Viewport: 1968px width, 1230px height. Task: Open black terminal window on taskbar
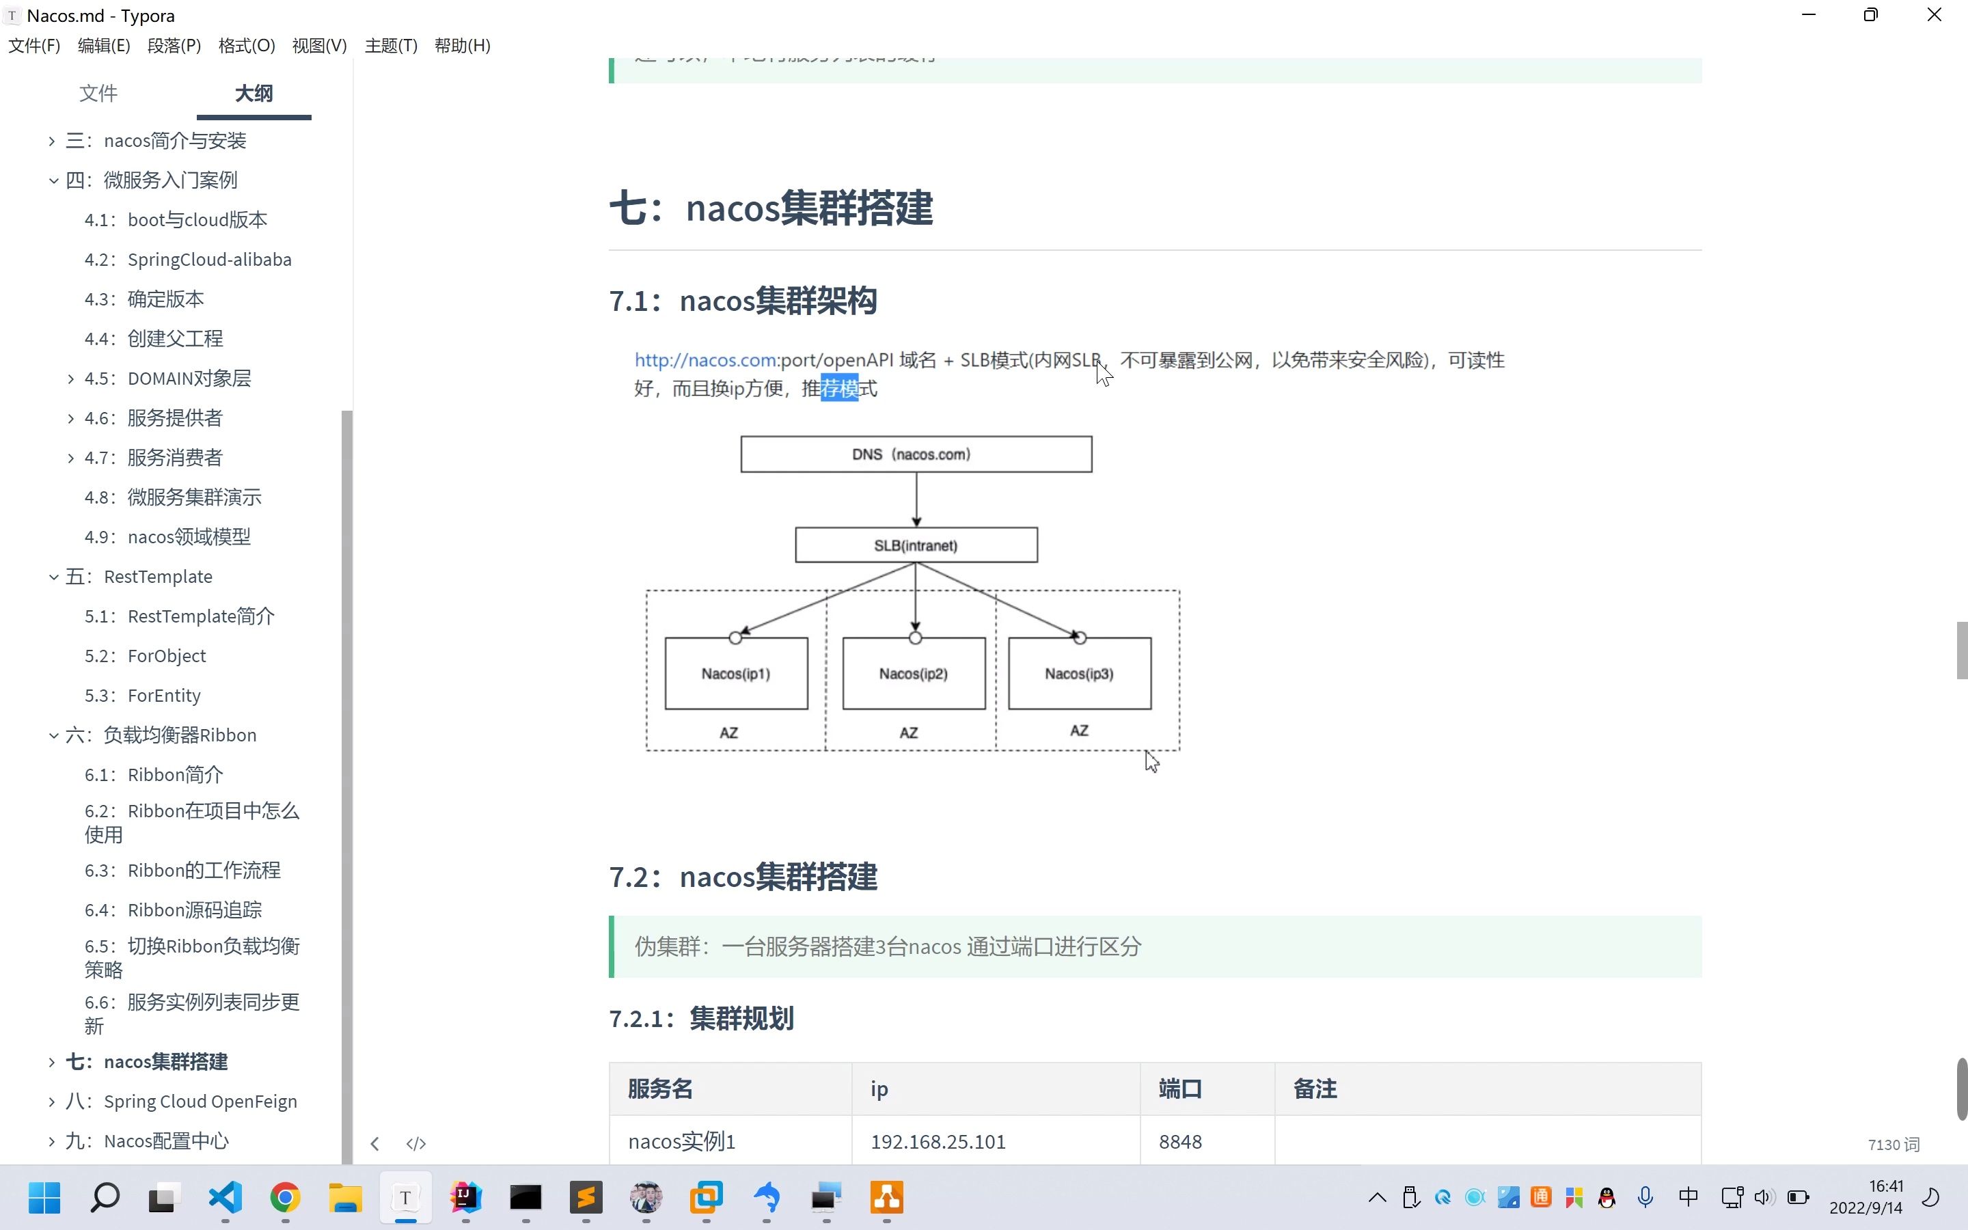pos(525,1197)
